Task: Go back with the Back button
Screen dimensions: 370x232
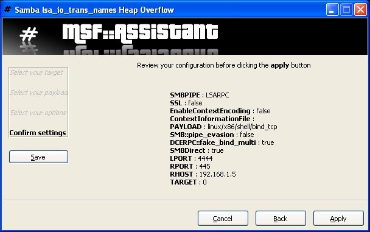Action: coord(281,219)
